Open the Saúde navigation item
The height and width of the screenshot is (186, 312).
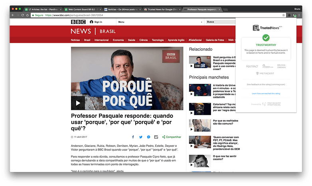coord(132,40)
